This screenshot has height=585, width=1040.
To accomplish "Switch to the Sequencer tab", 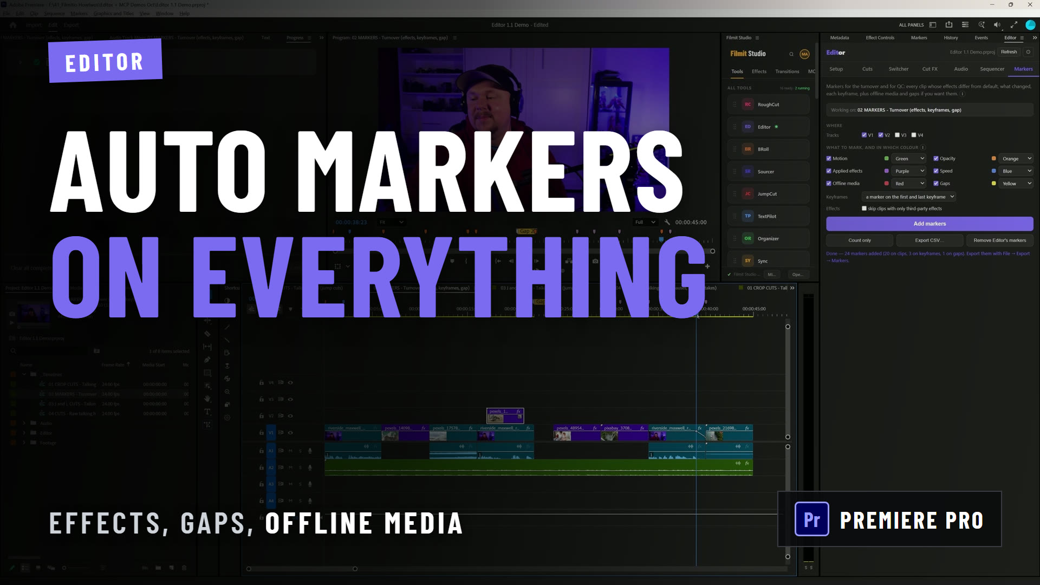I will coord(992,69).
